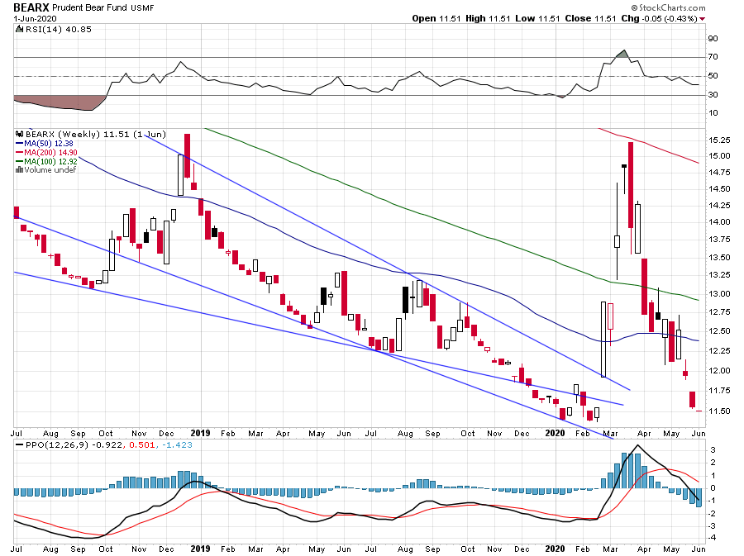Click the 1-Jun-2020 chart date
This screenshot has height=556, width=744.
coord(35,18)
